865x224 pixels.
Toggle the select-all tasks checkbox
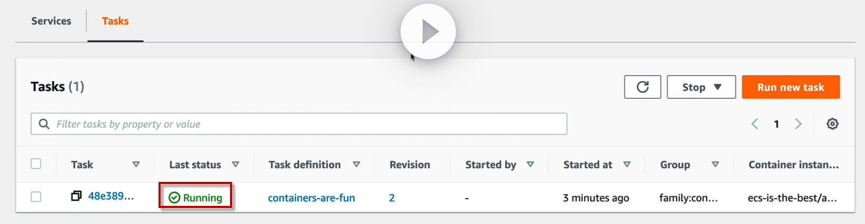36,164
